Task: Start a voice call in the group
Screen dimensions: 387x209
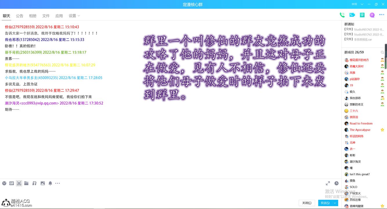Action: tap(342, 15)
